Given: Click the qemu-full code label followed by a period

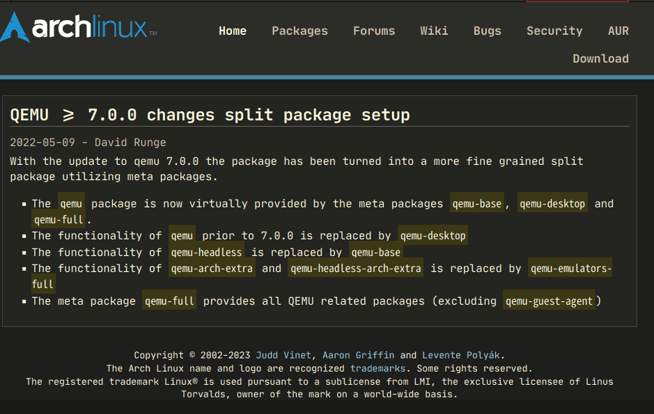Looking at the screenshot, I should click(59, 219).
